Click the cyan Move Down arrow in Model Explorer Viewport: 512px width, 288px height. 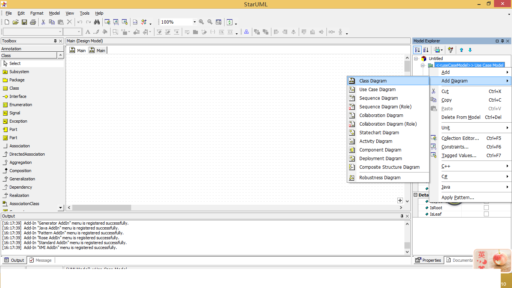pyautogui.click(x=470, y=50)
